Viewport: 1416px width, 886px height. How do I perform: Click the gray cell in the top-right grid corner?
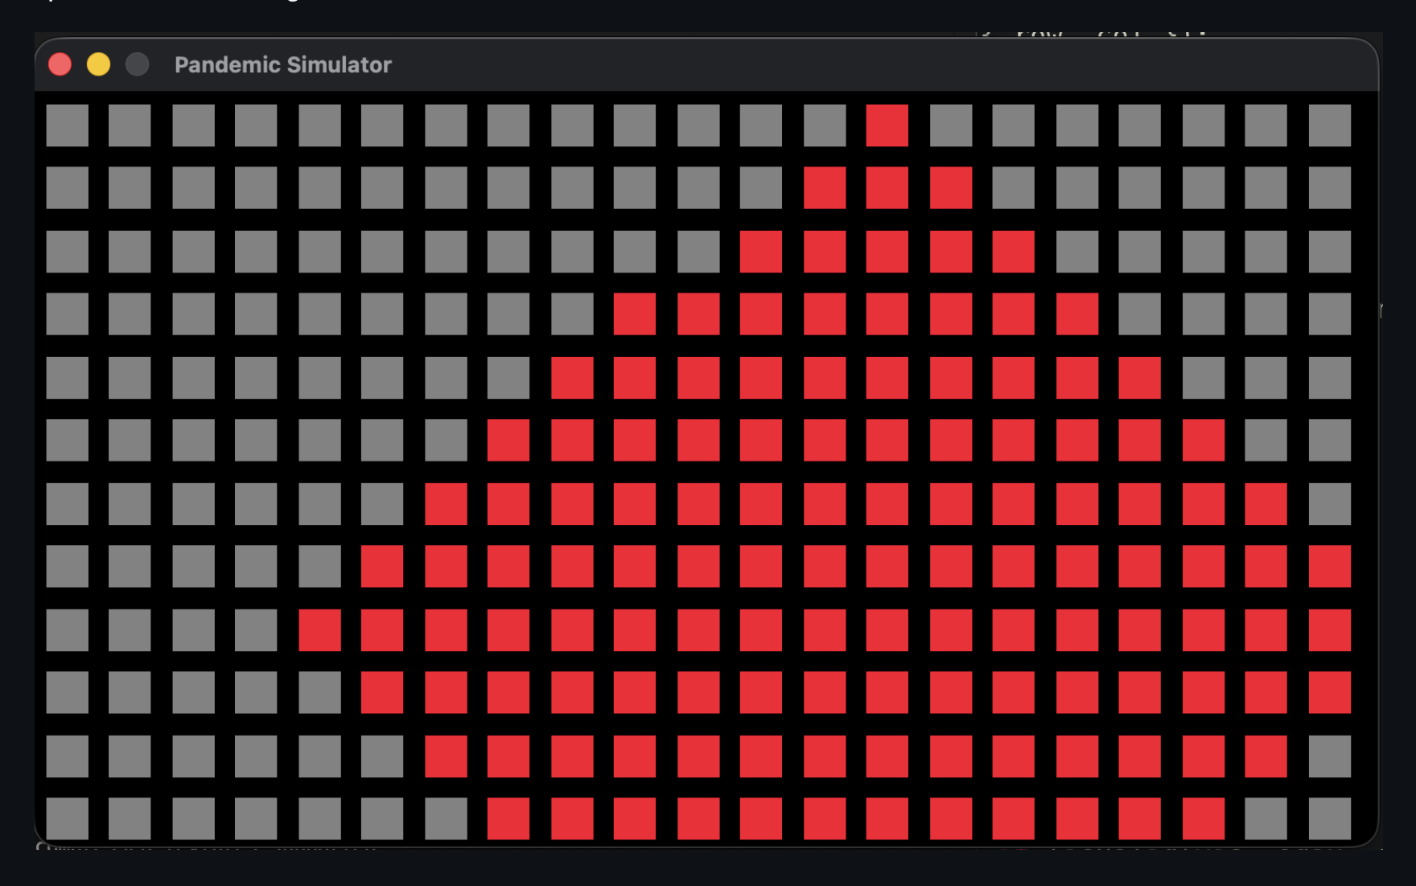(x=1329, y=125)
